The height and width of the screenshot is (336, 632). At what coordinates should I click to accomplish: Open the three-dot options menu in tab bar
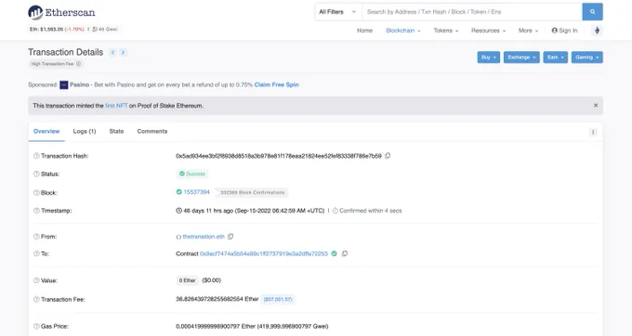(593, 132)
